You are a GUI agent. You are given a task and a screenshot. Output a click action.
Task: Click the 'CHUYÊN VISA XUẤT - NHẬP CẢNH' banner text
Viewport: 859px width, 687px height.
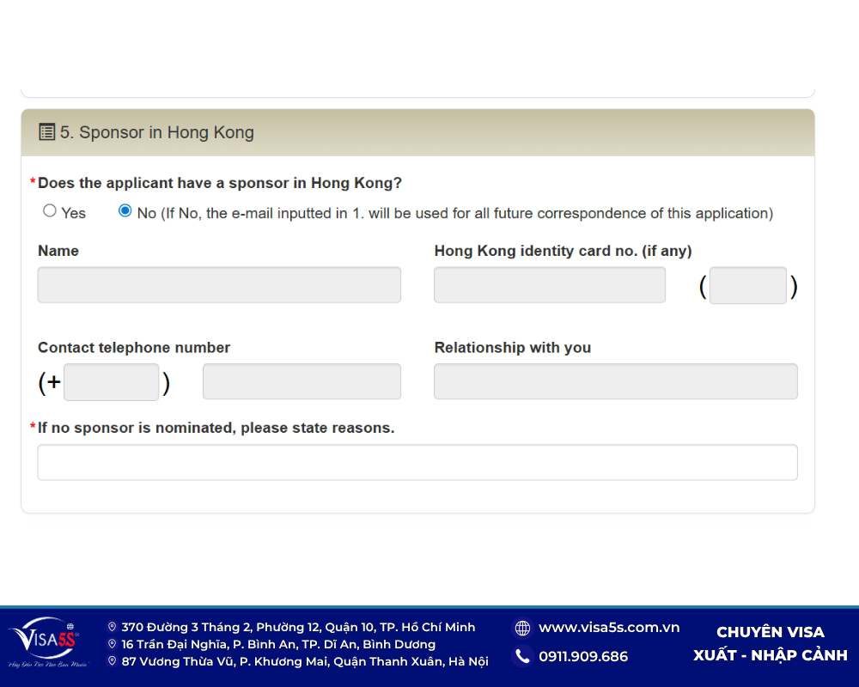coord(770,644)
